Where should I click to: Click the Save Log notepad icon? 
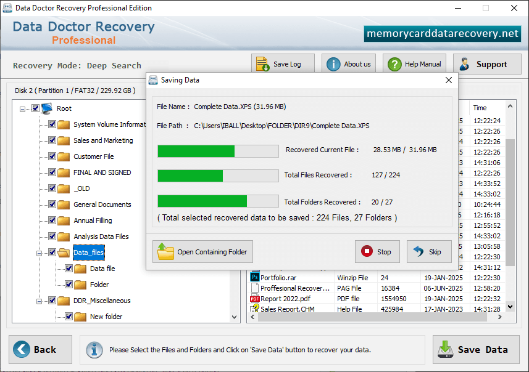click(262, 64)
